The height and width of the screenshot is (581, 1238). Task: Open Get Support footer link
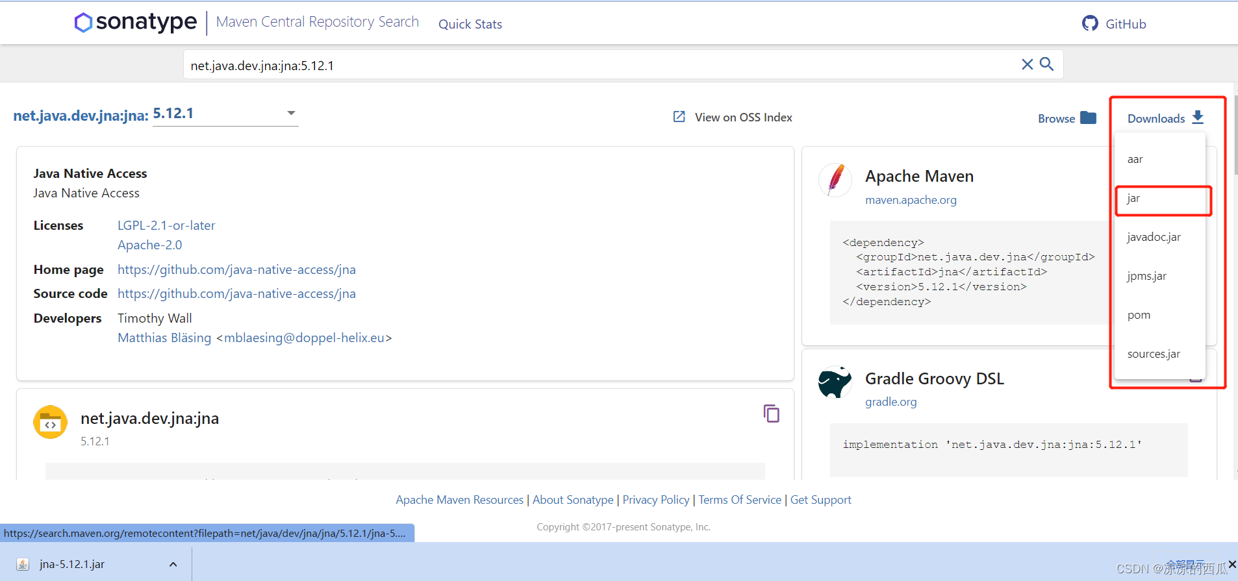(820, 500)
